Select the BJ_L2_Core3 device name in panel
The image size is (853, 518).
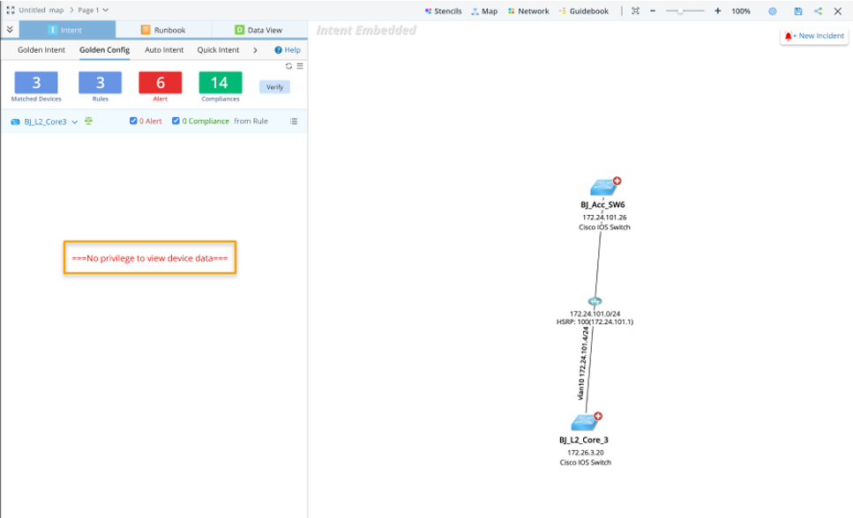[45, 122]
